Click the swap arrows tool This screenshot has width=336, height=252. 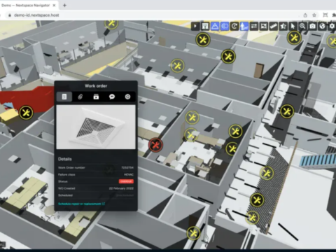pos(254,26)
